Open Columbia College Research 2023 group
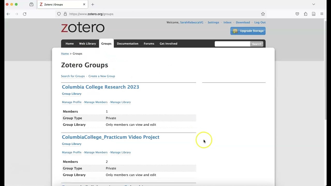Viewport: 331px width, 186px height. click(101, 87)
